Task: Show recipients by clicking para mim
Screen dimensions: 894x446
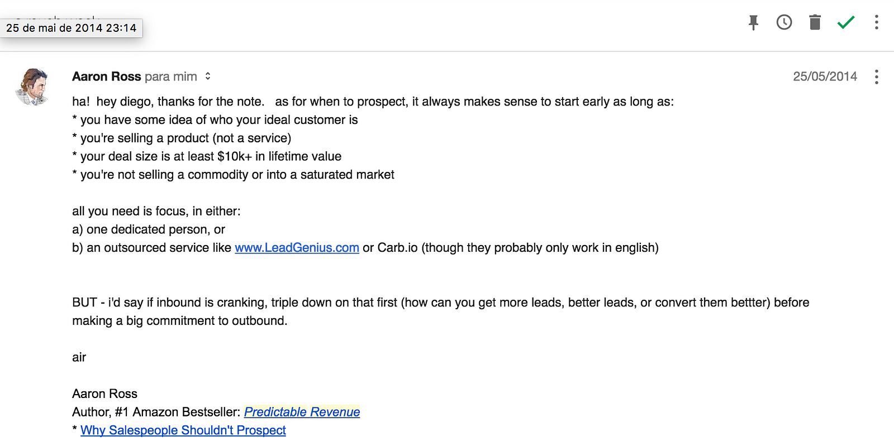Action: tap(171, 76)
